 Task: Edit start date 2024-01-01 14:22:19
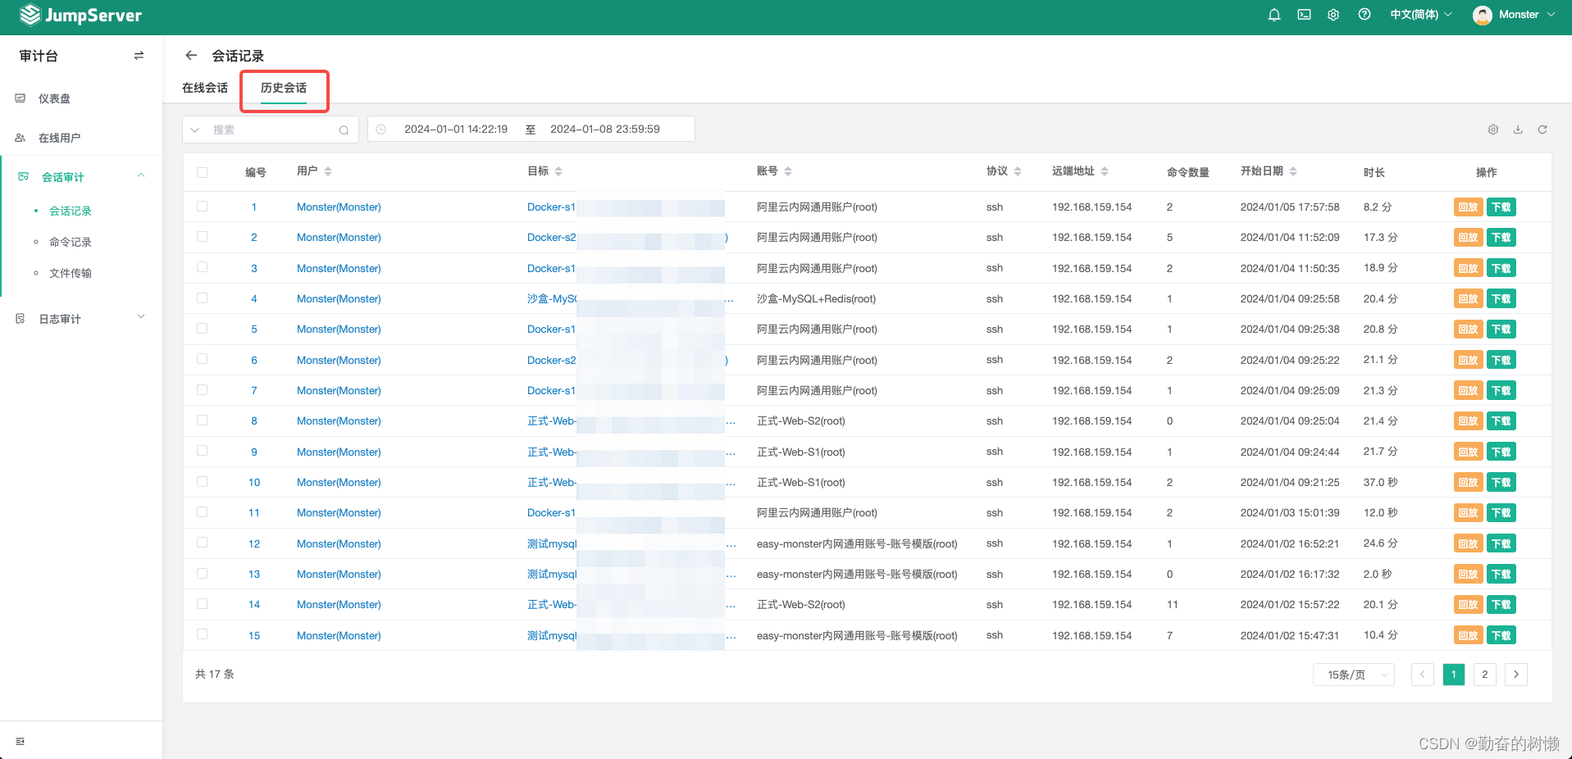click(x=456, y=130)
